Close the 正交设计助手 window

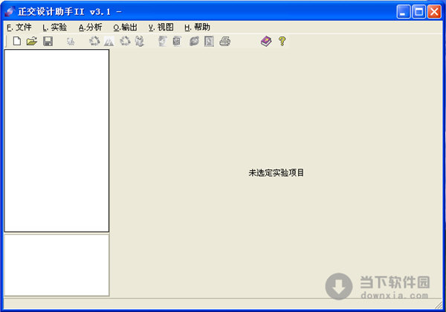pos(434,12)
